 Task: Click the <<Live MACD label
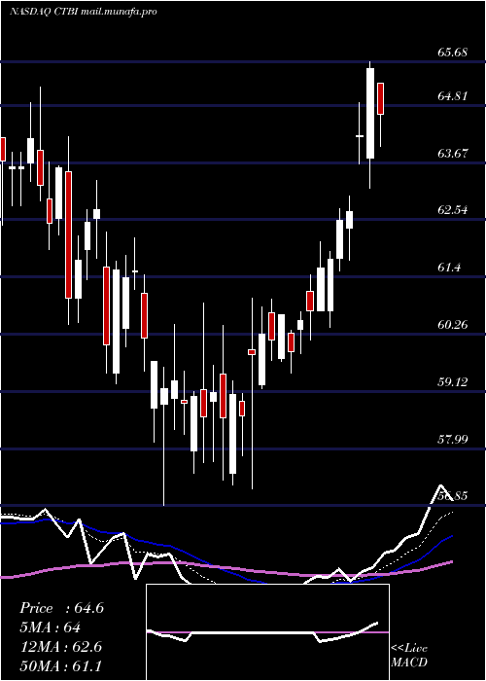409,655
